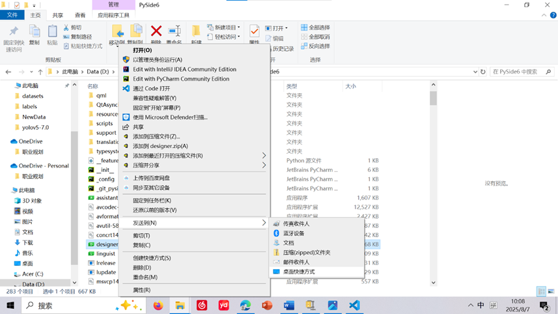Open recent locations dropdown arrow
The width and height of the screenshot is (558, 314).
[31, 72]
